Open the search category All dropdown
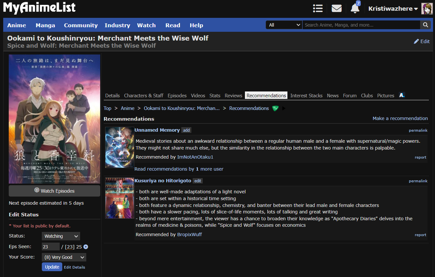This screenshot has height=277, width=435. [x=284, y=25]
